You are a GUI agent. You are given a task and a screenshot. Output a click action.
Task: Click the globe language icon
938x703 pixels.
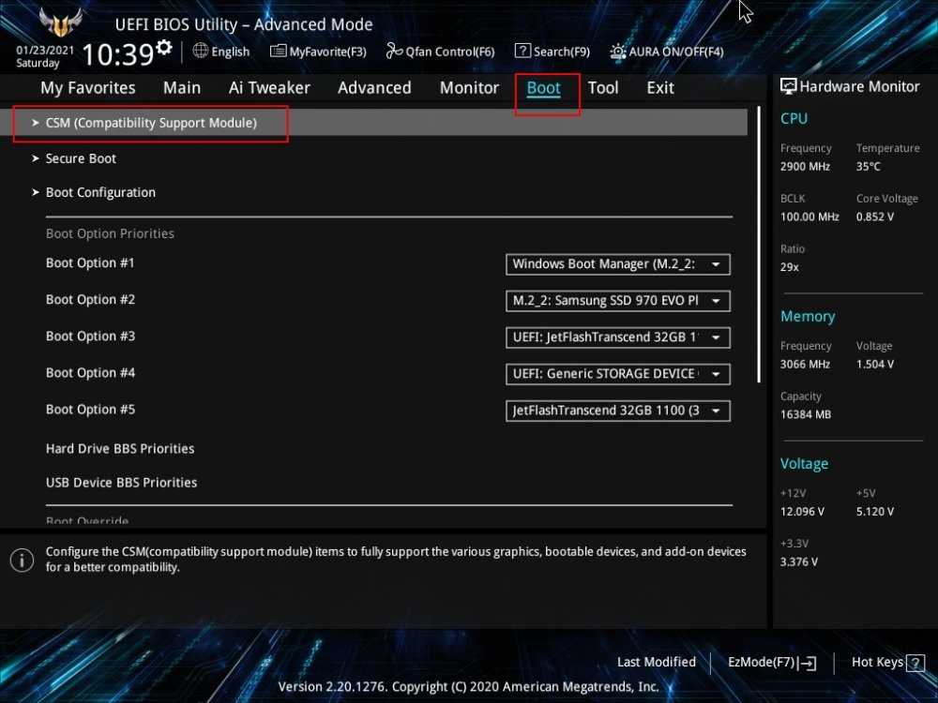(x=200, y=51)
